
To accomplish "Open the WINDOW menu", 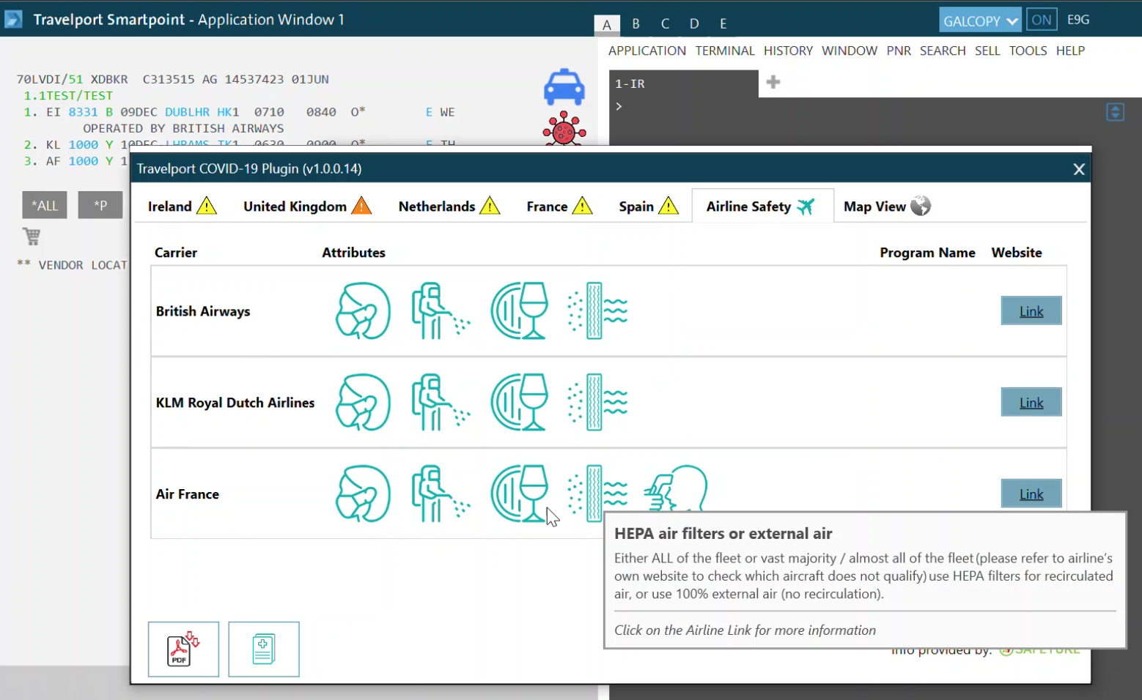I will pos(850,51).
